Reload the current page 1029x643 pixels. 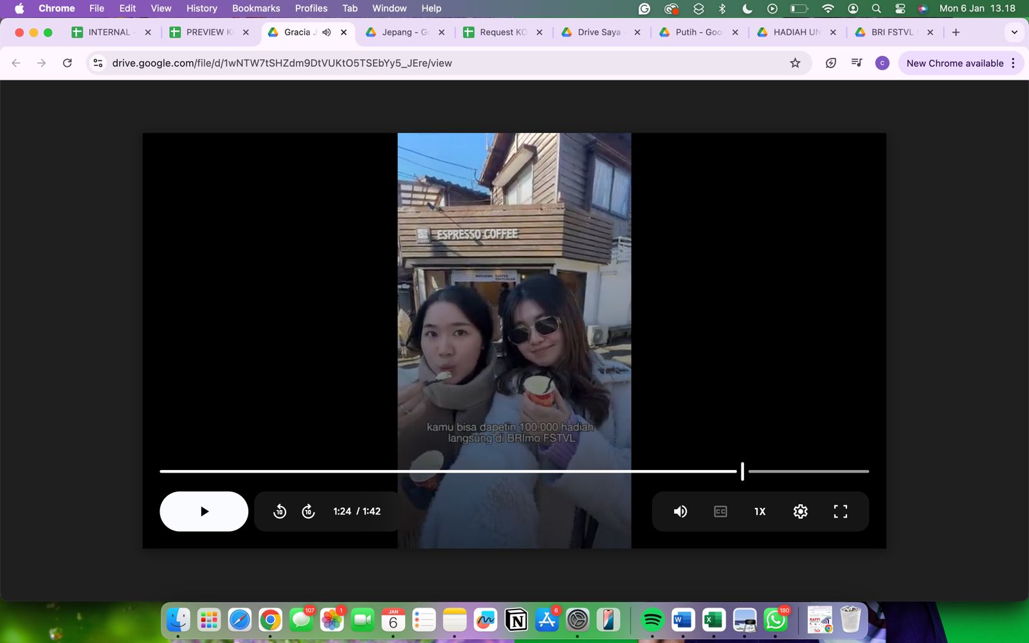(68, 63)
